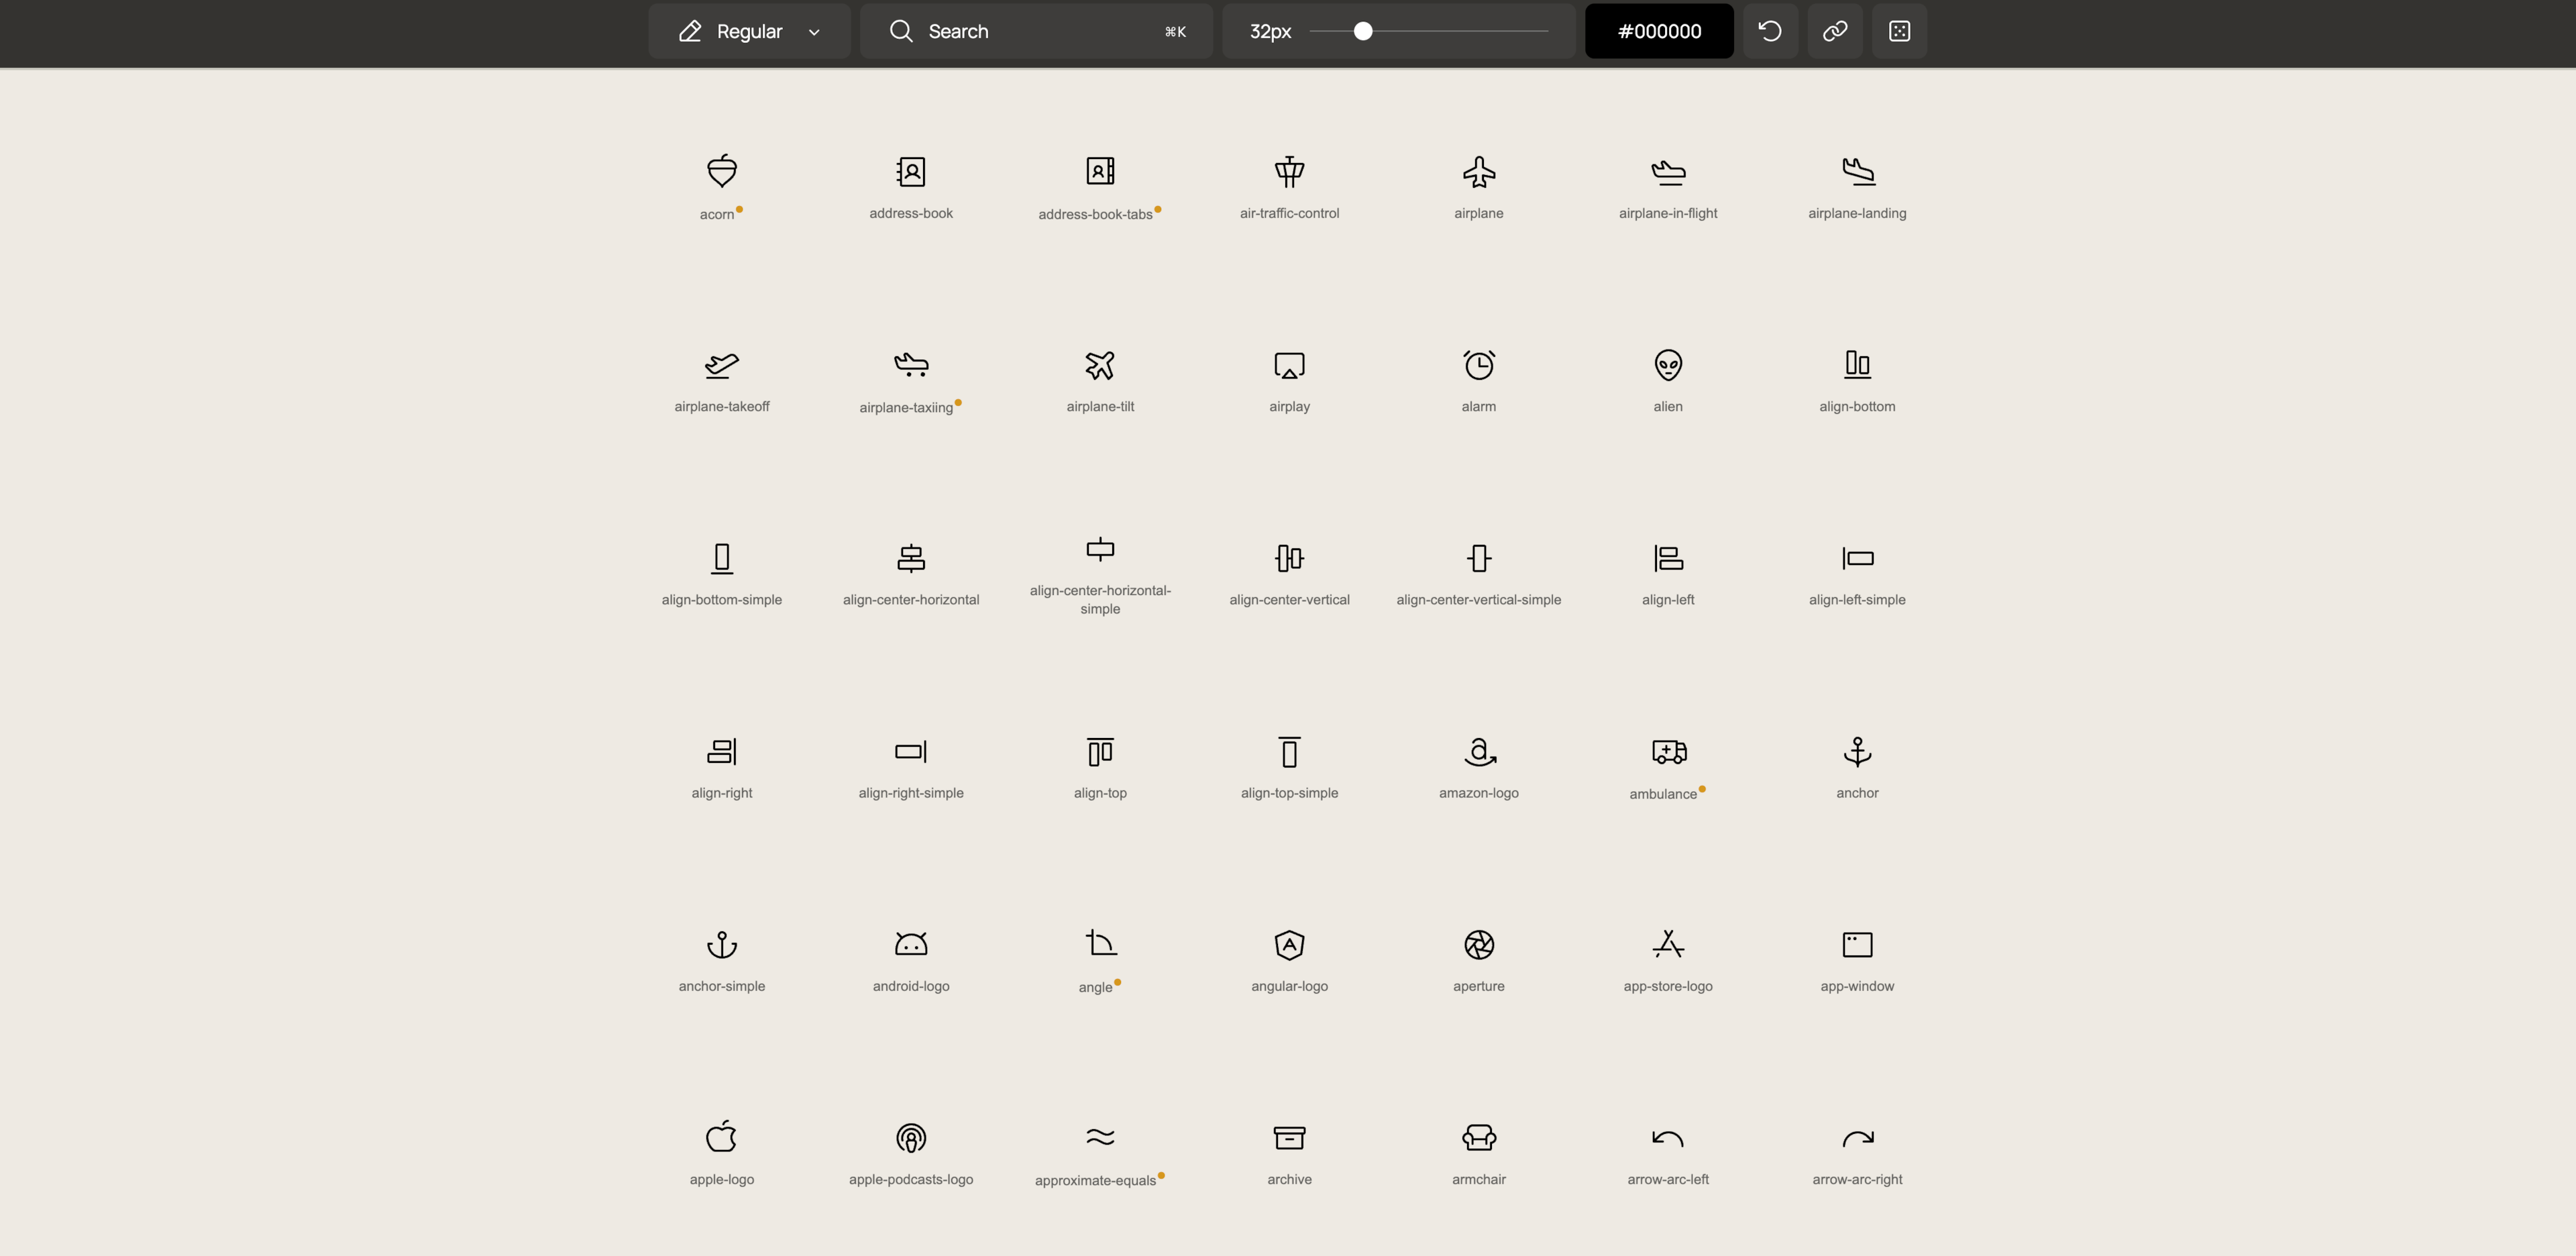Select the archive box icon

tap(1289, 1137)
